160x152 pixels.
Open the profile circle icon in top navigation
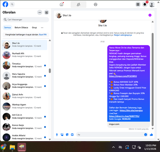pos(95,4)
